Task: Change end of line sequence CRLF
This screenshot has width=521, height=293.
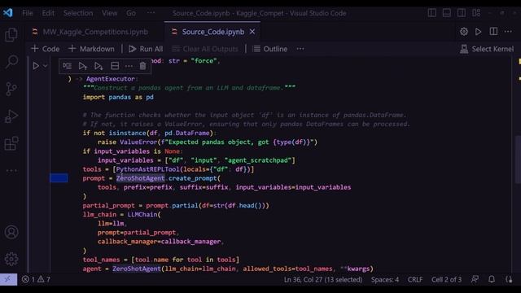Action: (x=415, y=279)
